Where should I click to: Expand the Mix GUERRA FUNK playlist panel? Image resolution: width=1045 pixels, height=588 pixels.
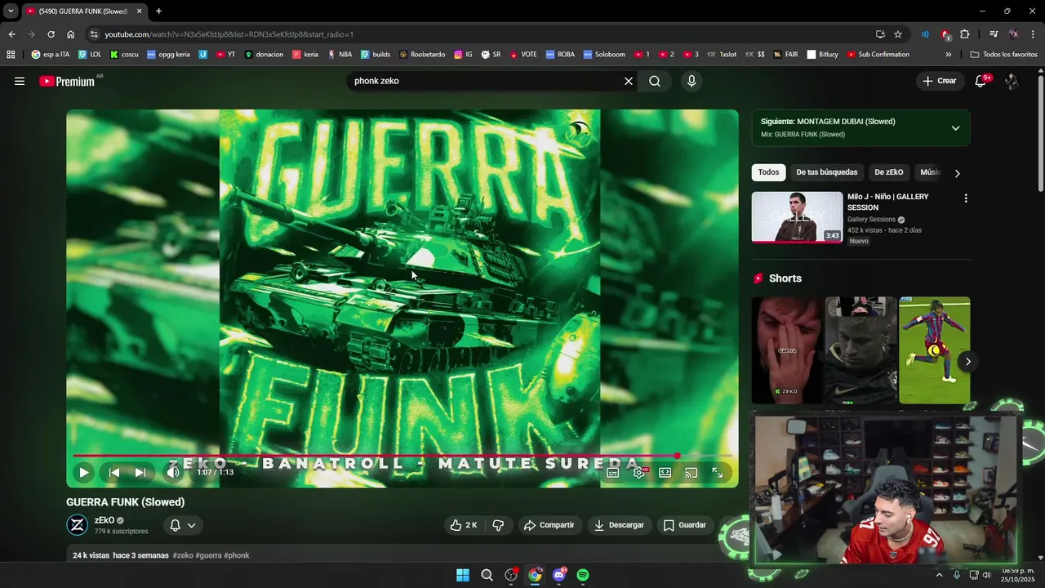click(x=955, y=128)
